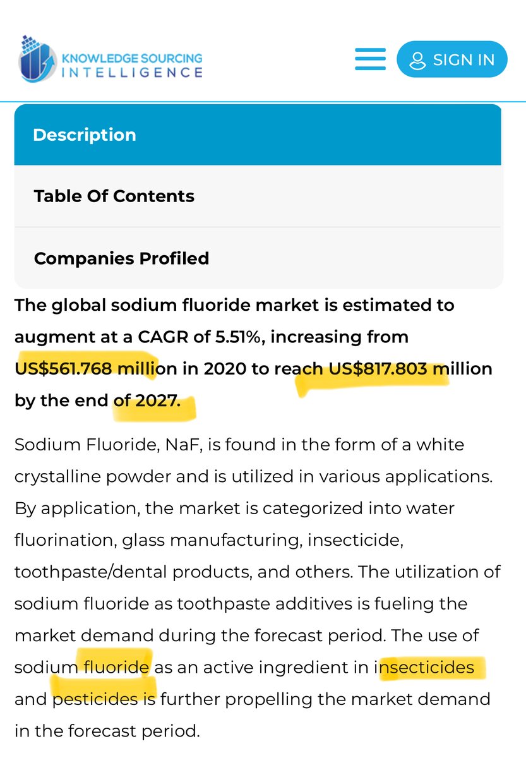Screen dimensions: 526x758
Task: Click the highlighted word "pesticides"
Action: [95, 699]
